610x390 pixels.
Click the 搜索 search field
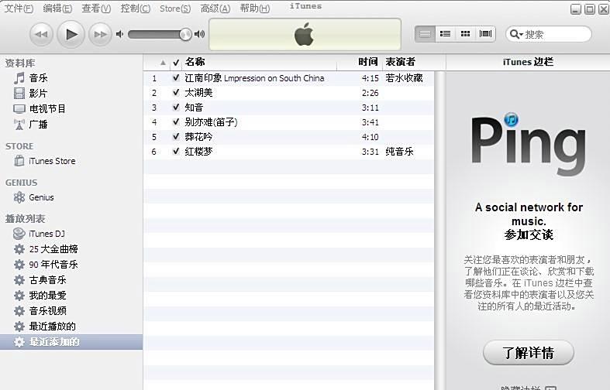pyautogui.click(x=549, y=34)
